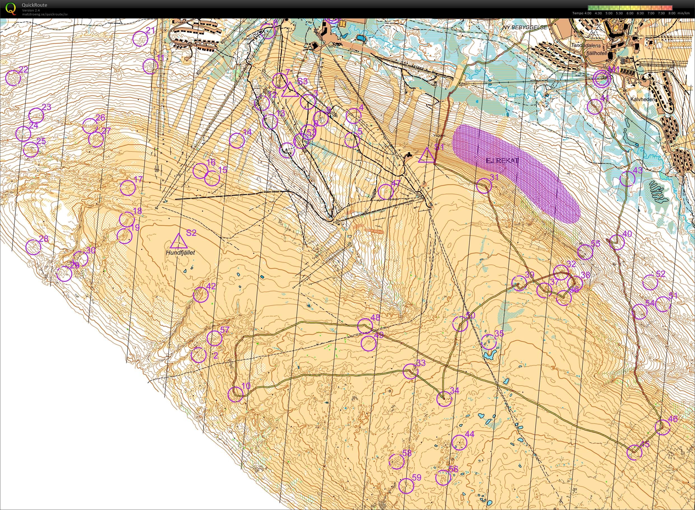The height and width of the screenshot is (510, 695).
Task: Click control circle 11
Action: coord(151,66)
